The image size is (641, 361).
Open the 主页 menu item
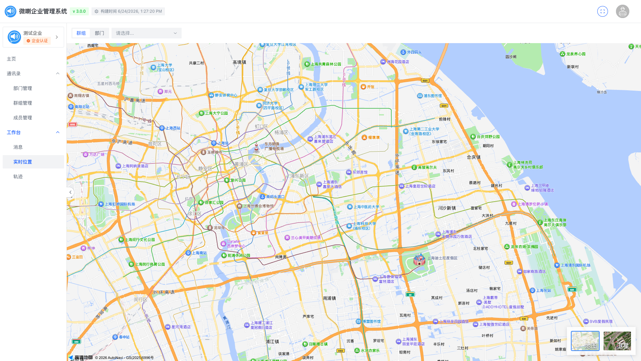click(33, 59)
